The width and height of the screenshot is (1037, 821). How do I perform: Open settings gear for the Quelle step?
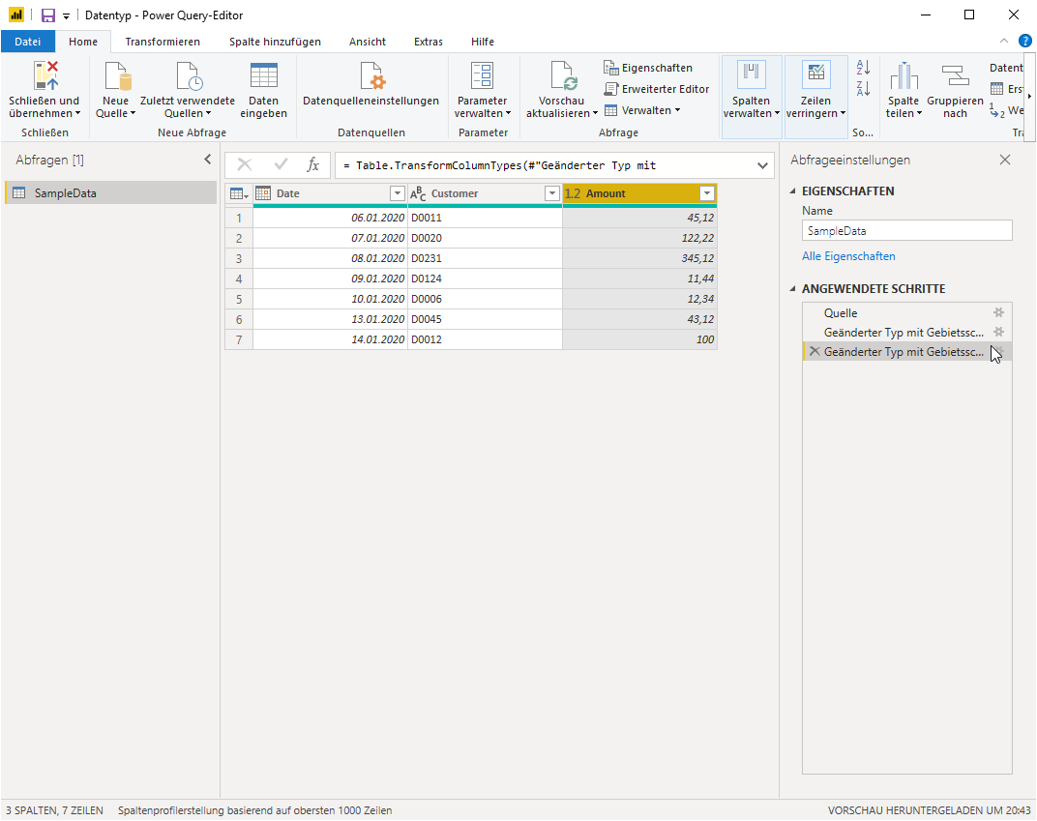click(x=998, y=312)
